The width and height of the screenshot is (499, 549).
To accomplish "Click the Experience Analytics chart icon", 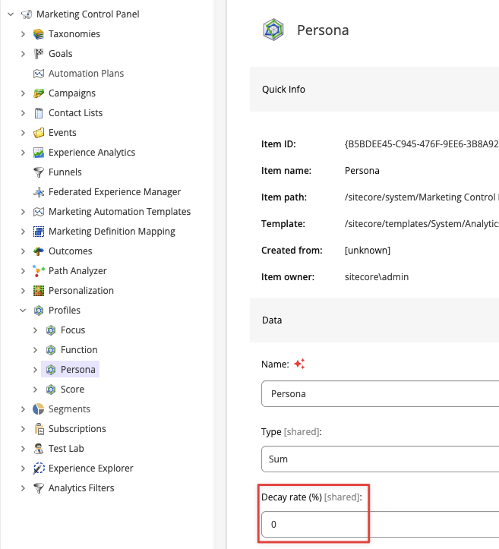I will point(39,153).
